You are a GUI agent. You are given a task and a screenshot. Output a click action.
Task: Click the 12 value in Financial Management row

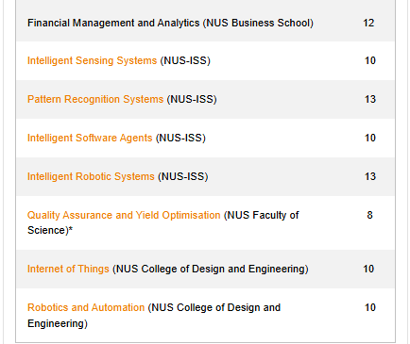pyautogui.click(x=368, y=23)
